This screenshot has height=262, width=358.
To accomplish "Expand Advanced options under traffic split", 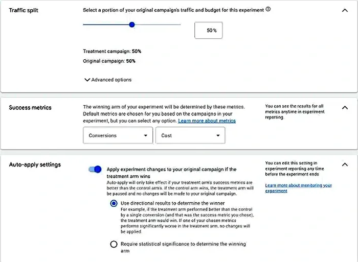I will click(x=108, y=80).
